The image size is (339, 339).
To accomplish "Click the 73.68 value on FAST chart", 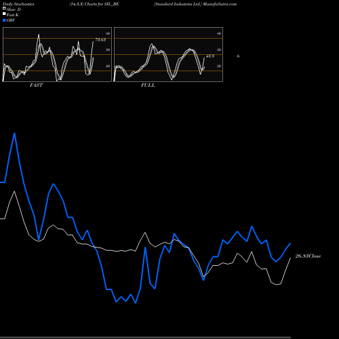I will [100, 40].
